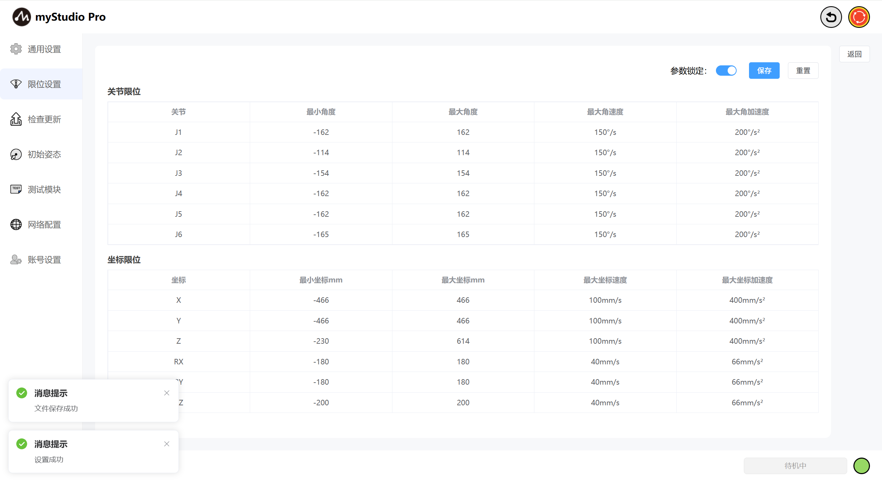Click the 限位设置 sidebar icon
This screenshot has height=481, width=882.
click(x=16, y=84)
